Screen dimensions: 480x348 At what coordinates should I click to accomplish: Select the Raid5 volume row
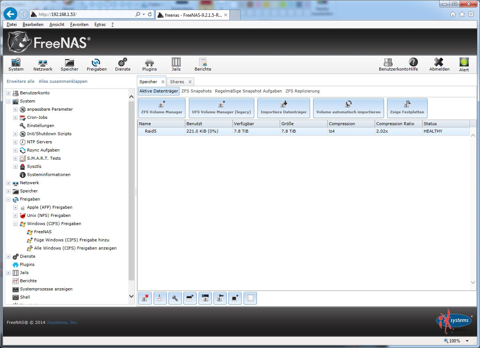pyautogui.click(x=304, y=131)
